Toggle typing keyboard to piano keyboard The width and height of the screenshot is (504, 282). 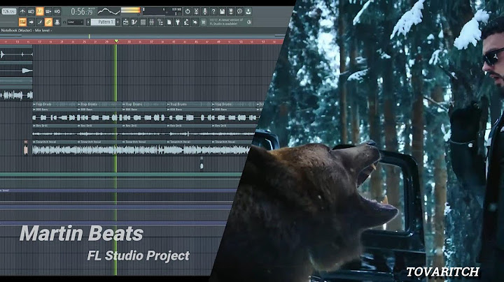pyautogui.click(x=22, y=22)
